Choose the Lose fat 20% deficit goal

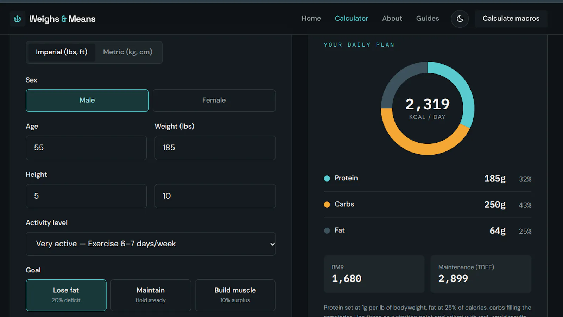66,295
